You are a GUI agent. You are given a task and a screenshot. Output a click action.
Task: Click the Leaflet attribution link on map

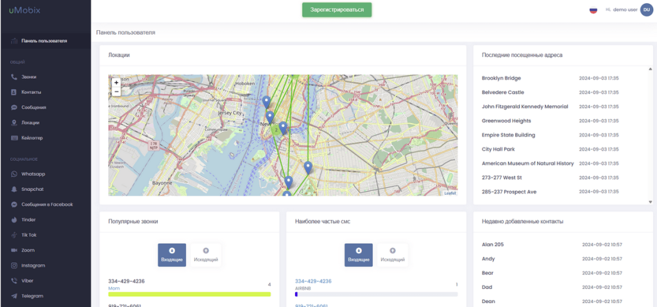point(450,193)
